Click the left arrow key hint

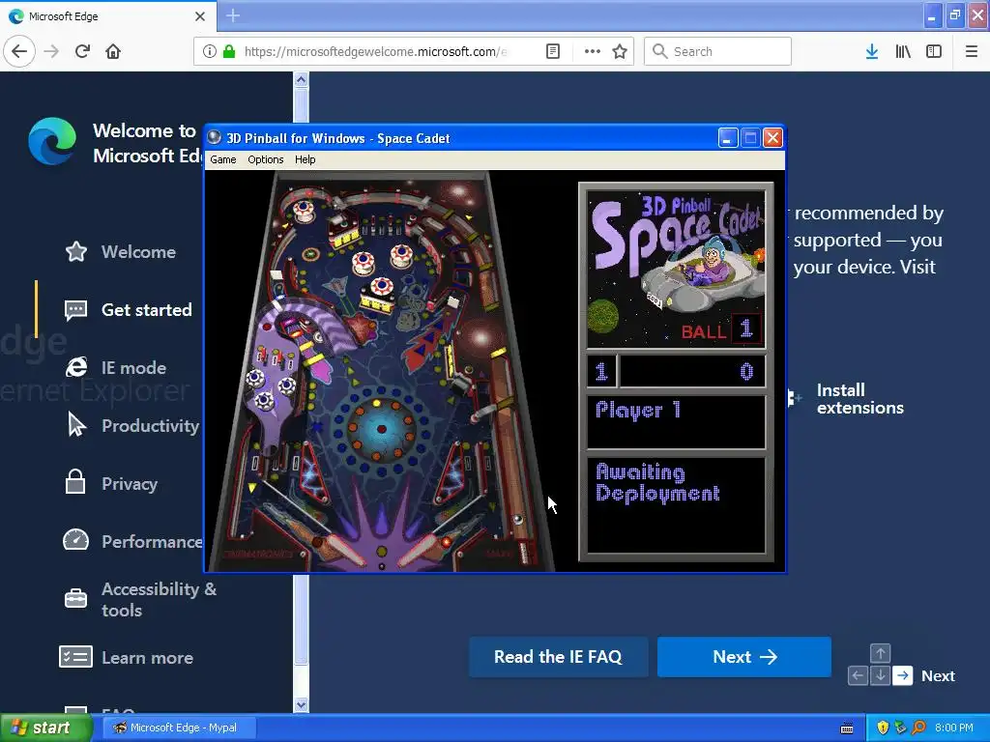[858, 675]
